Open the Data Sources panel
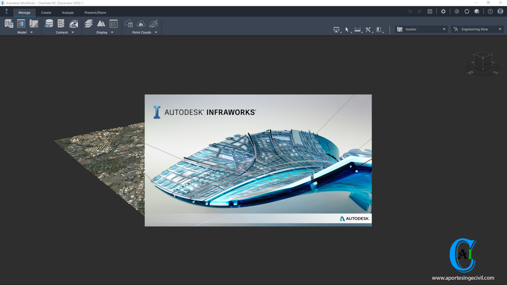 (x=49, y=23)
